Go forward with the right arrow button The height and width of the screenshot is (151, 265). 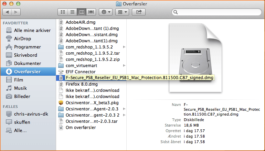[16, 12]
